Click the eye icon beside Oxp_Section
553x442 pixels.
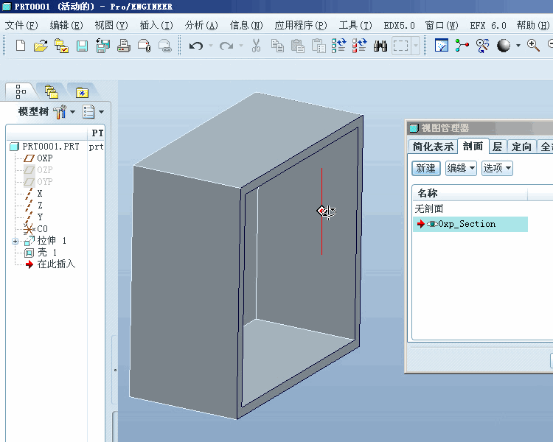[x=432, y=224]
